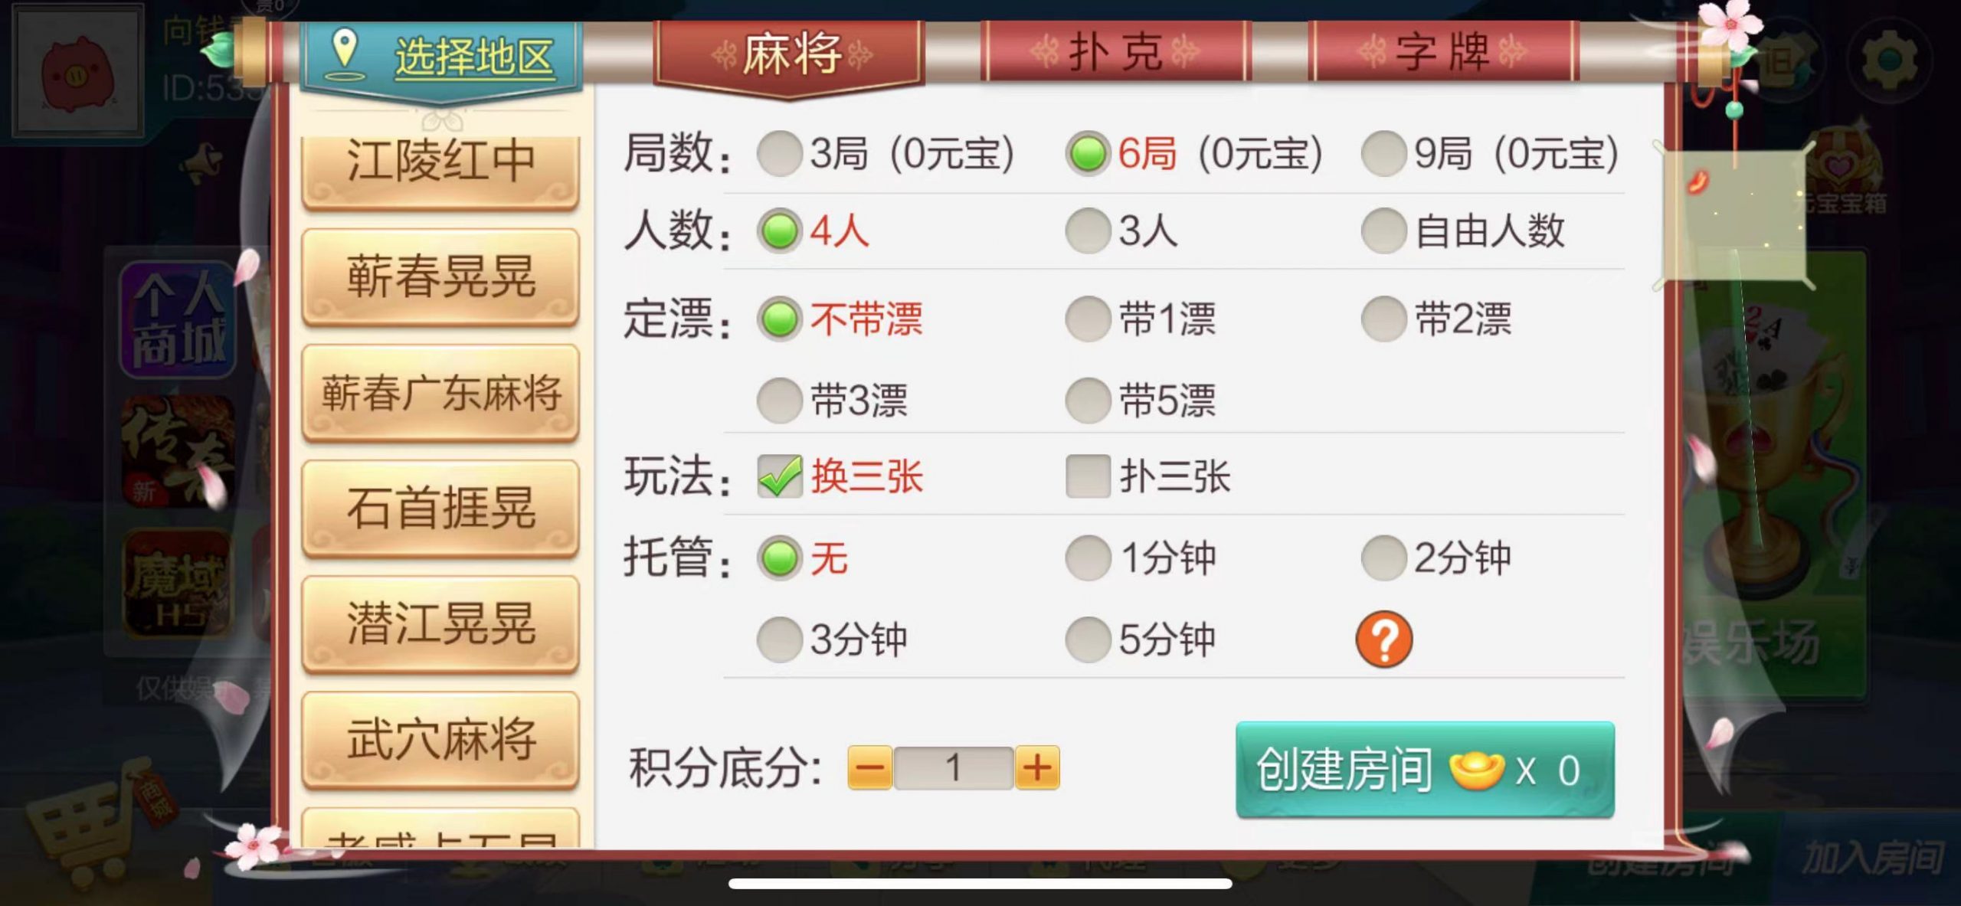
Task: Tap the pig avatar profile picture
Action: coord(77,70)
